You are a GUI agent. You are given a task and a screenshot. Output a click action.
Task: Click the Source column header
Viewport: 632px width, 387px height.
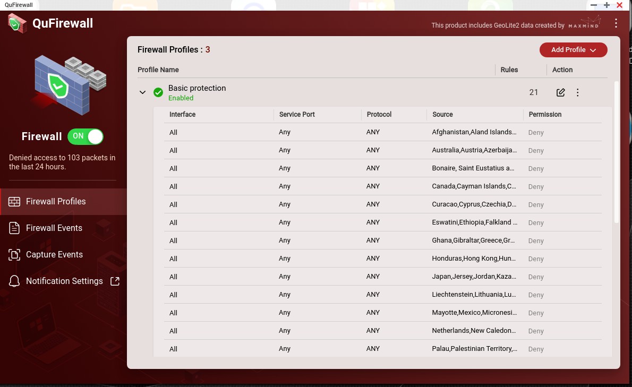click(x=442, y=115)
